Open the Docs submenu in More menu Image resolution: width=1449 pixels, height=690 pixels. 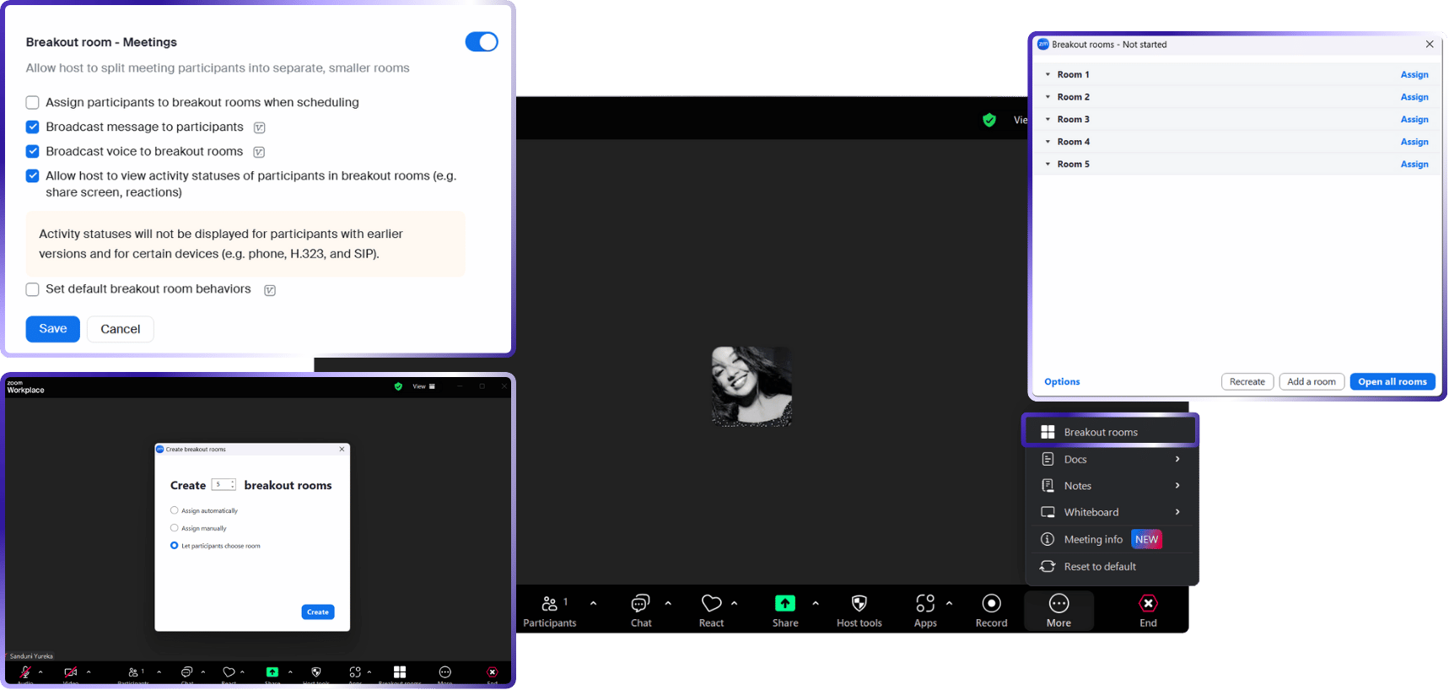(1110, 459)
